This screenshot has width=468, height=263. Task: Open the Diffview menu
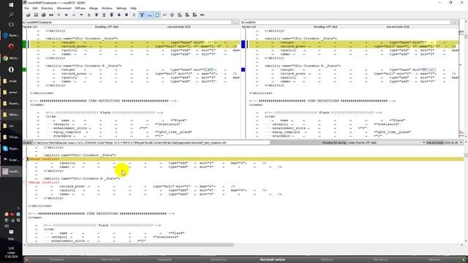80,8
